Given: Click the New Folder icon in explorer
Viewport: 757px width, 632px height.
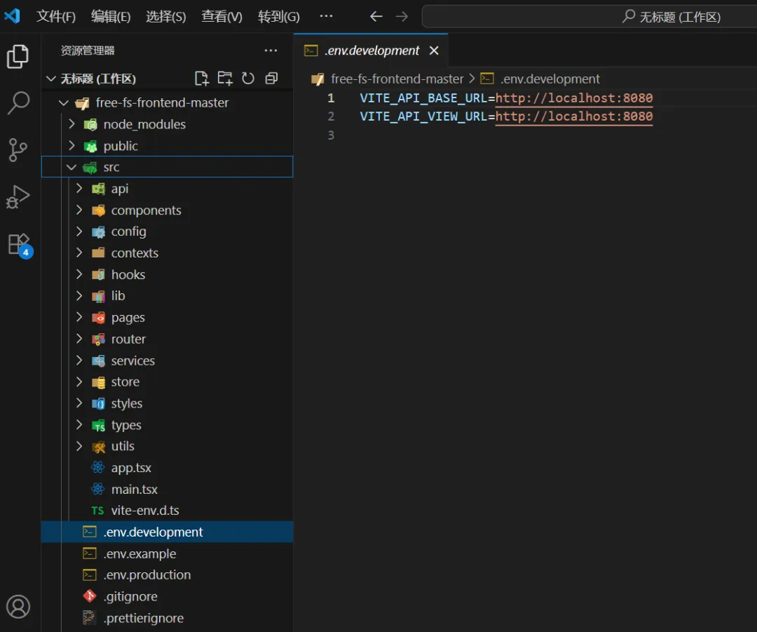Looking at the screenshot, I should pyautogui.click(x=225, y=79).
